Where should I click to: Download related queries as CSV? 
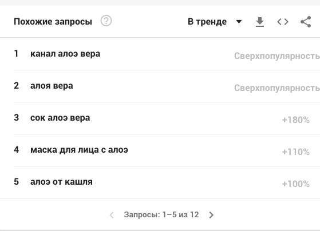[260, 22]
